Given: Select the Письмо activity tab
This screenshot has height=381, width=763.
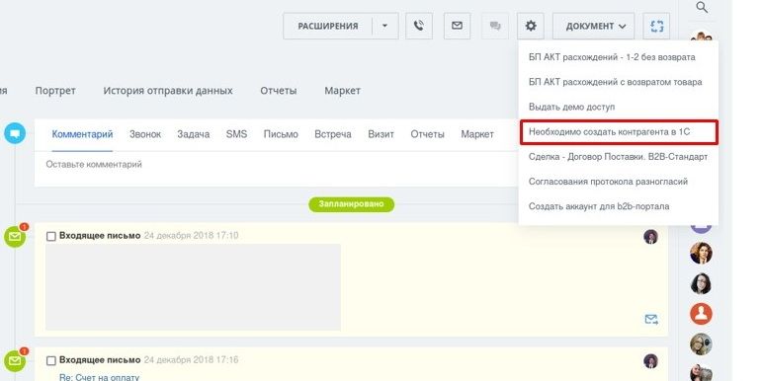Looking at the screenshot, I should 281,134.
